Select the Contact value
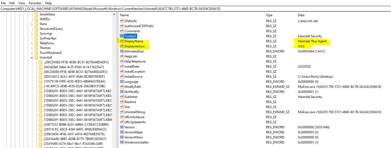Image resolution: width=391 pixels, height=148 pixels. click(x=130, y=36)
